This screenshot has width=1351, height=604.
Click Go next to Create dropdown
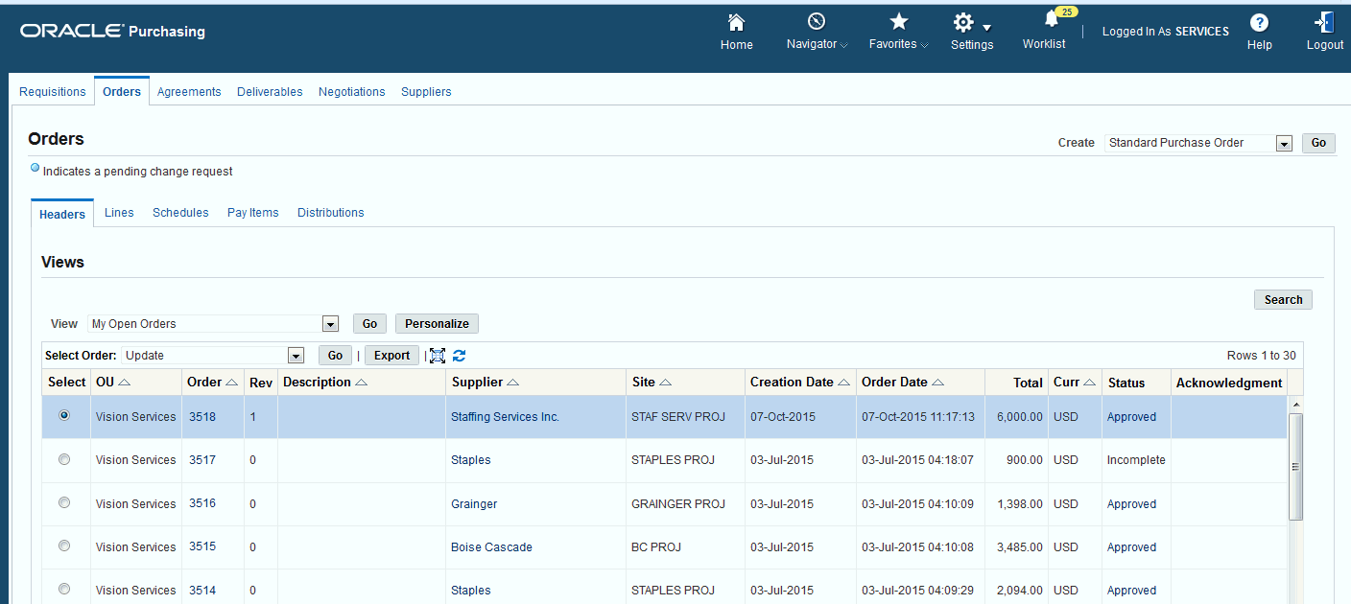click(x=1318, y=143)
